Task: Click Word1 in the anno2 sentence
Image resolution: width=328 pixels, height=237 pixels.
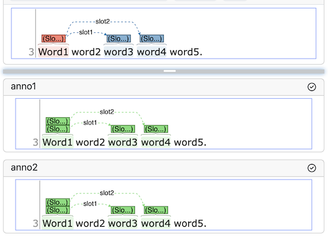Action: [x=58, y=223]
